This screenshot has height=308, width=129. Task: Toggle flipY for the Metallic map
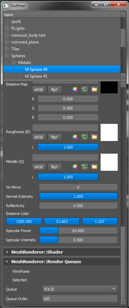55,167
